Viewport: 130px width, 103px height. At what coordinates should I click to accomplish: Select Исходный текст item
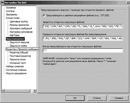tap(18, 63)
